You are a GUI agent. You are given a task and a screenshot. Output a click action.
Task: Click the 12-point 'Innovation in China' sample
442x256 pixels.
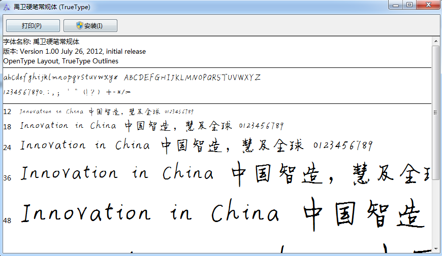[52, 112]
